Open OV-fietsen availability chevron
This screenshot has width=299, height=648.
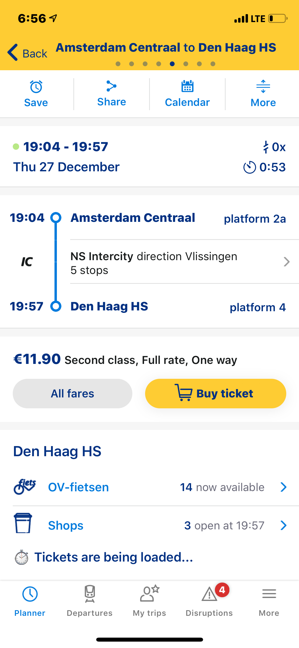pos(284,487)
